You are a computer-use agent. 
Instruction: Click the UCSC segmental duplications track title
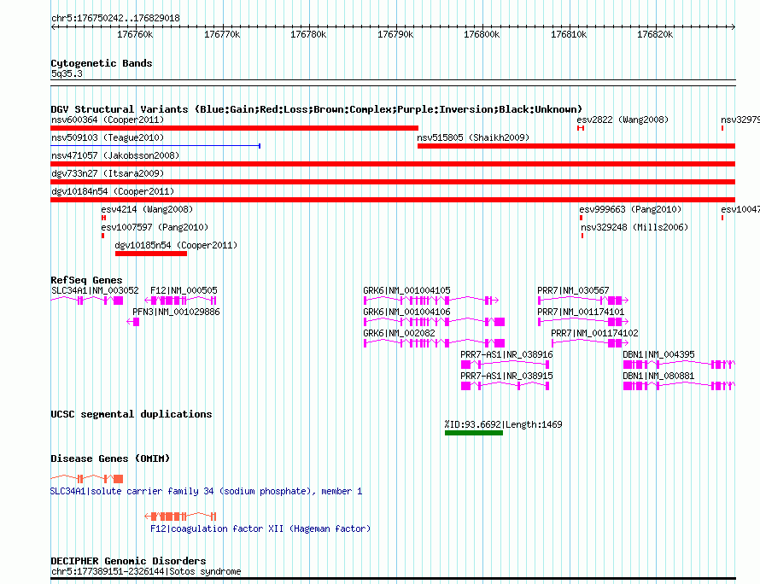[x=132, y=414]
